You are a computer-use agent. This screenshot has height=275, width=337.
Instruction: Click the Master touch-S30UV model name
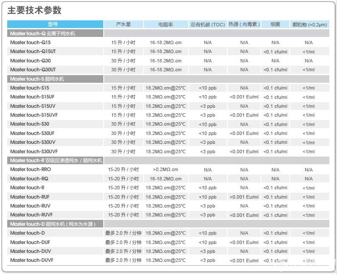(33, 142)
